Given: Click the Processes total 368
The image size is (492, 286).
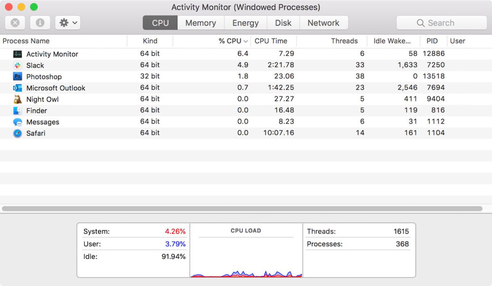Looking at the screenshot, I should click(x=403, y=244).
